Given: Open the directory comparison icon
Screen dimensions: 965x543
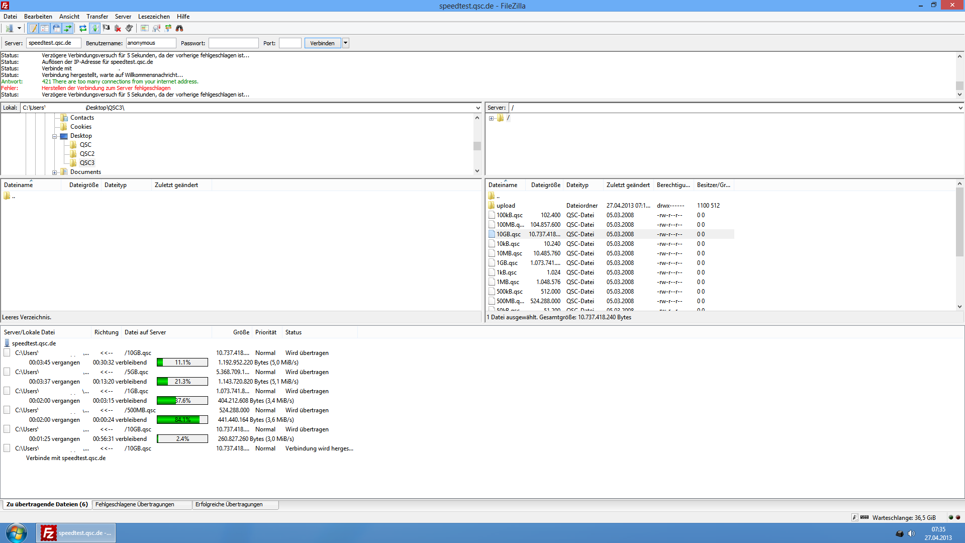Looking at the screenshot, I should (156, 29).
